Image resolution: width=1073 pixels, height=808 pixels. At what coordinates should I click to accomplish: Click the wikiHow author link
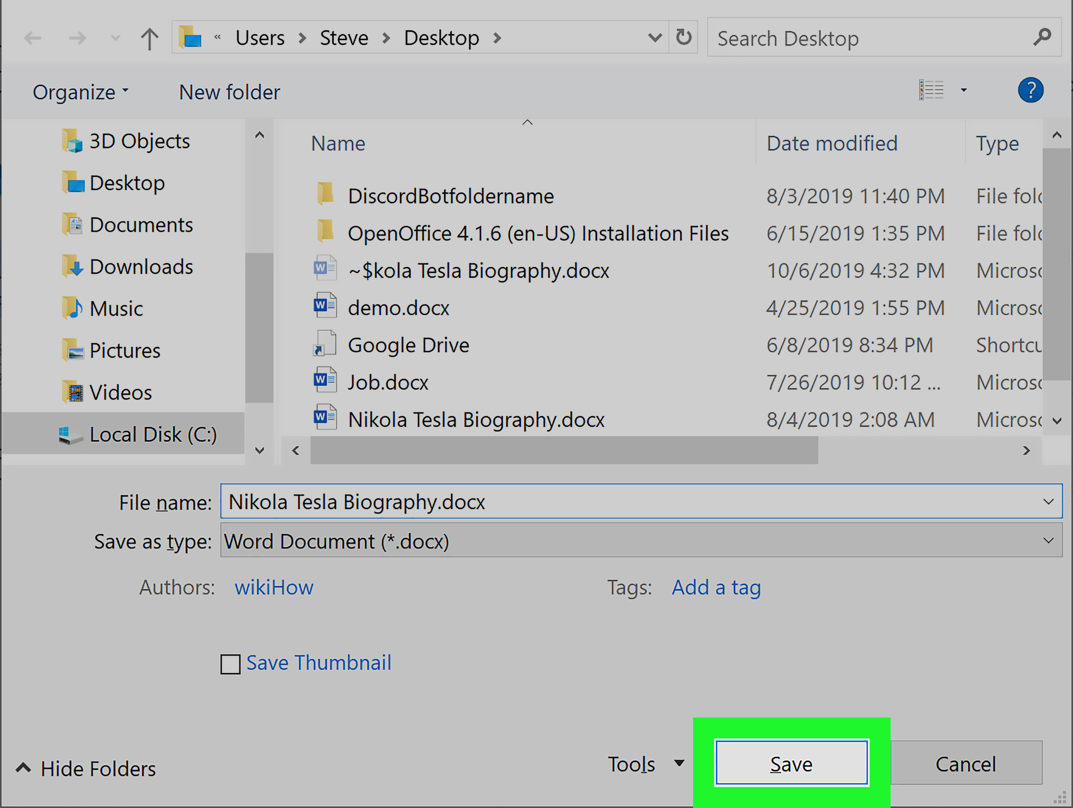(x=274, y=587)
